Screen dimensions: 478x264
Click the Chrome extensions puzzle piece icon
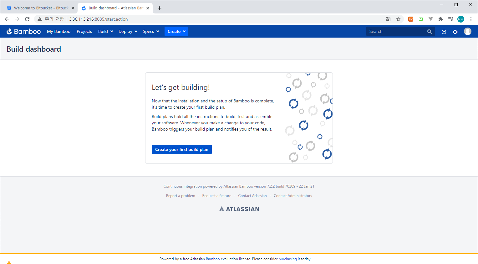[441, 19]
